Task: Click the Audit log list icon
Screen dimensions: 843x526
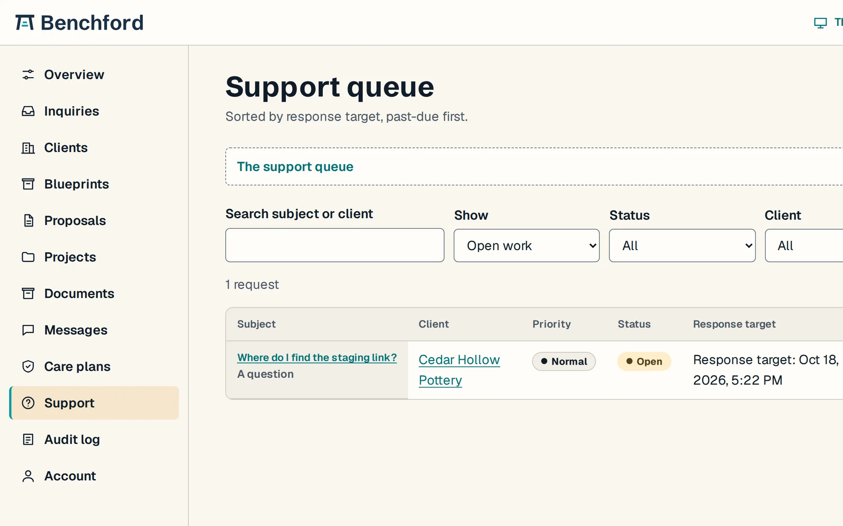Action: pyautogui.click(x=28, y=439)
